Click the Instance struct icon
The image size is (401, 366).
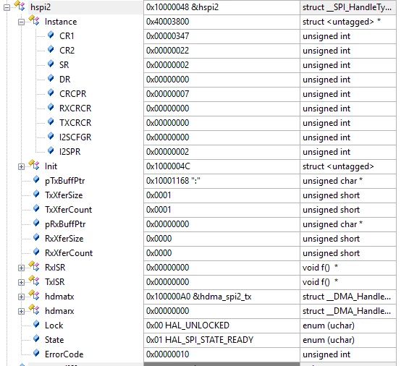(34, 20)
